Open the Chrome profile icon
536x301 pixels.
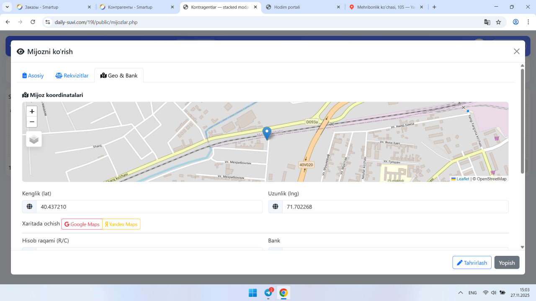coord(516,22)
